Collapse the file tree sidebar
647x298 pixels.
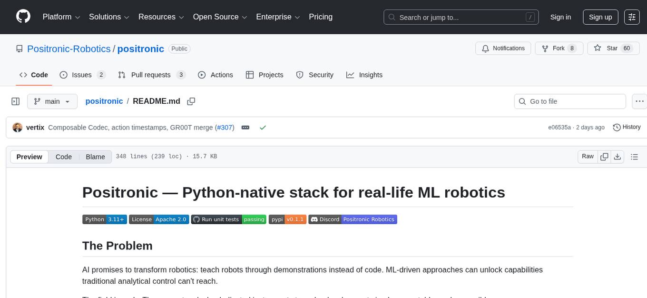coord(16,101)
